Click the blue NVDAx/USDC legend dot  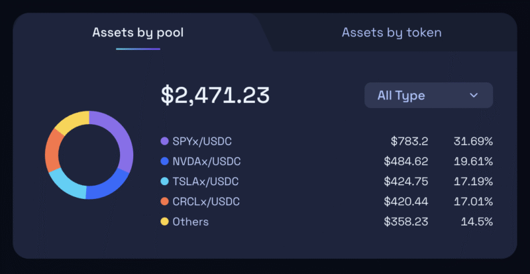pyautogui.click(x=164, y=161)
